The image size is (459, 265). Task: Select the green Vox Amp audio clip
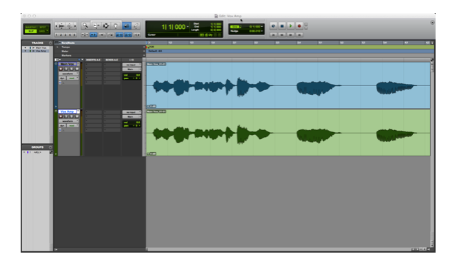[x=288, y=133]
